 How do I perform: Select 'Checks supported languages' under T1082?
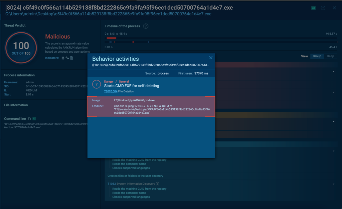point(131,197)
